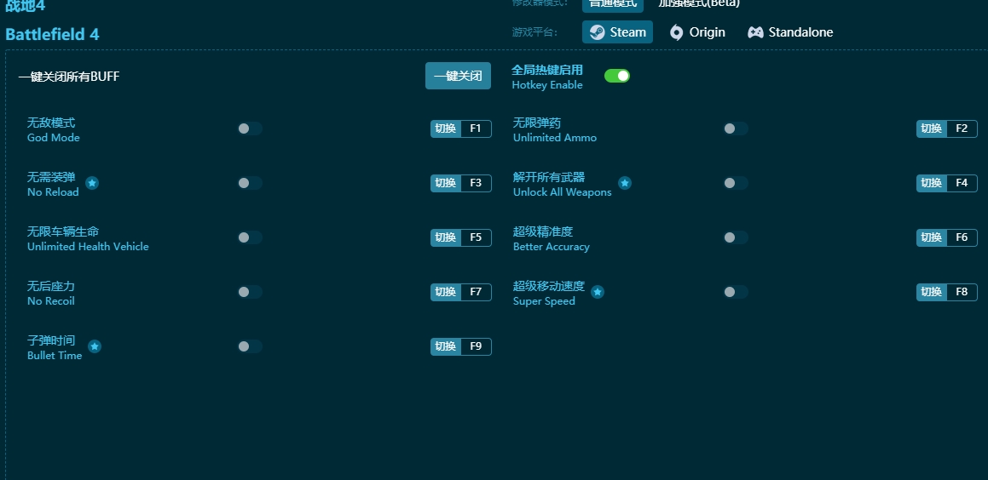Enable Super Speed toggle
The height and width of the screenshot is (480, 988).
point(736,292)
